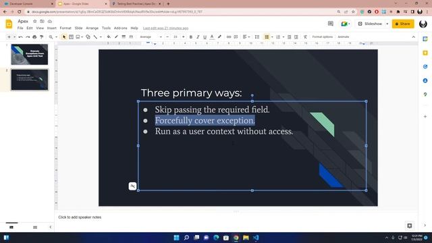The image size is (432, 243).
Task: Open the fill color bucket
Action: coord(109,36)
